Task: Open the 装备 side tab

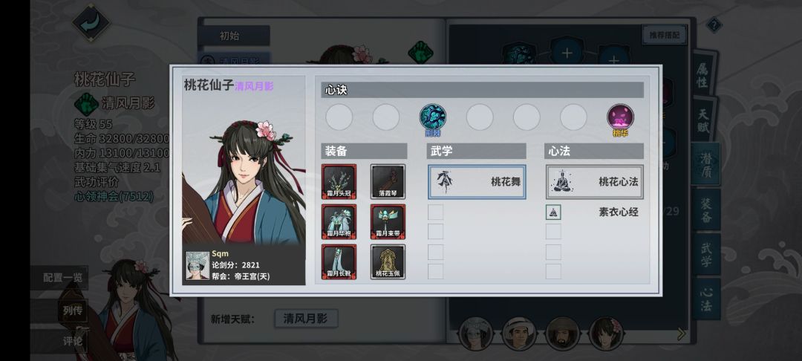Action: pyautogui.click(x=706, y=209)
